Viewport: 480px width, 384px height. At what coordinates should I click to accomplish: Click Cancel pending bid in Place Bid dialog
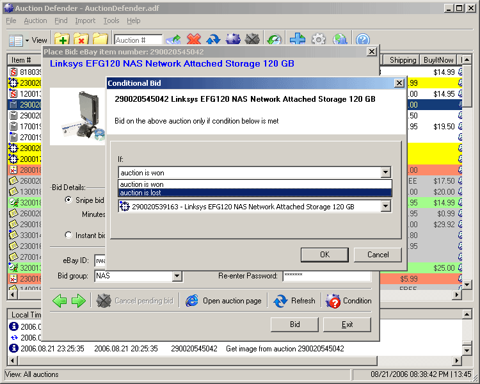pos(134,301)
